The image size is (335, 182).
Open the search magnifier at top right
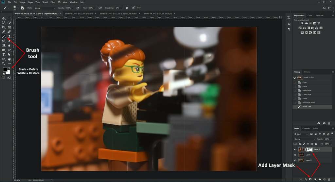324,8
